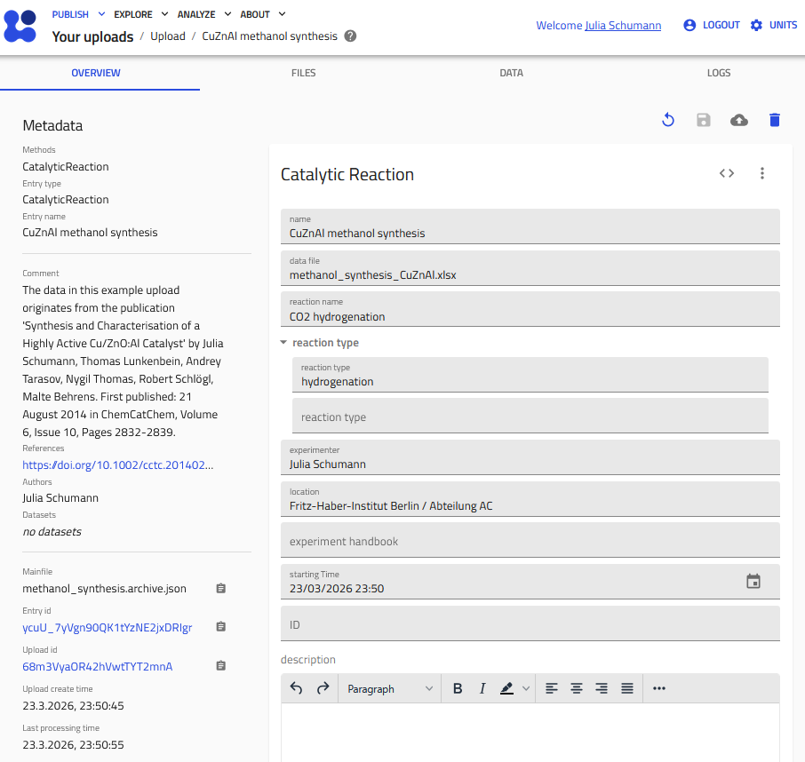This screenshot has height=762, width=805.
Task: Click the cloud upload icon
Action: [x=738, y=119]
